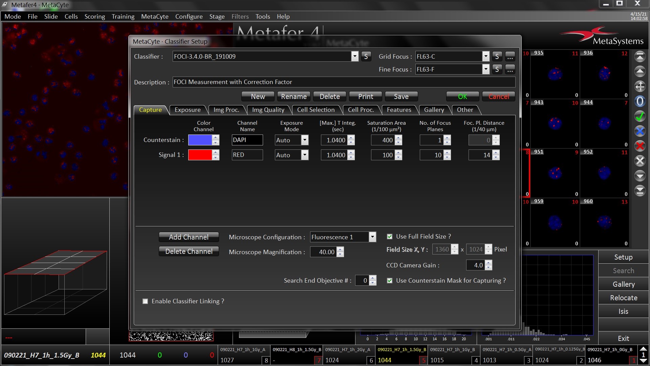The height and width of the screenshot is (366, 650).
Task: Enable Classifier Linking checkbox
Action: pos(145,301)
